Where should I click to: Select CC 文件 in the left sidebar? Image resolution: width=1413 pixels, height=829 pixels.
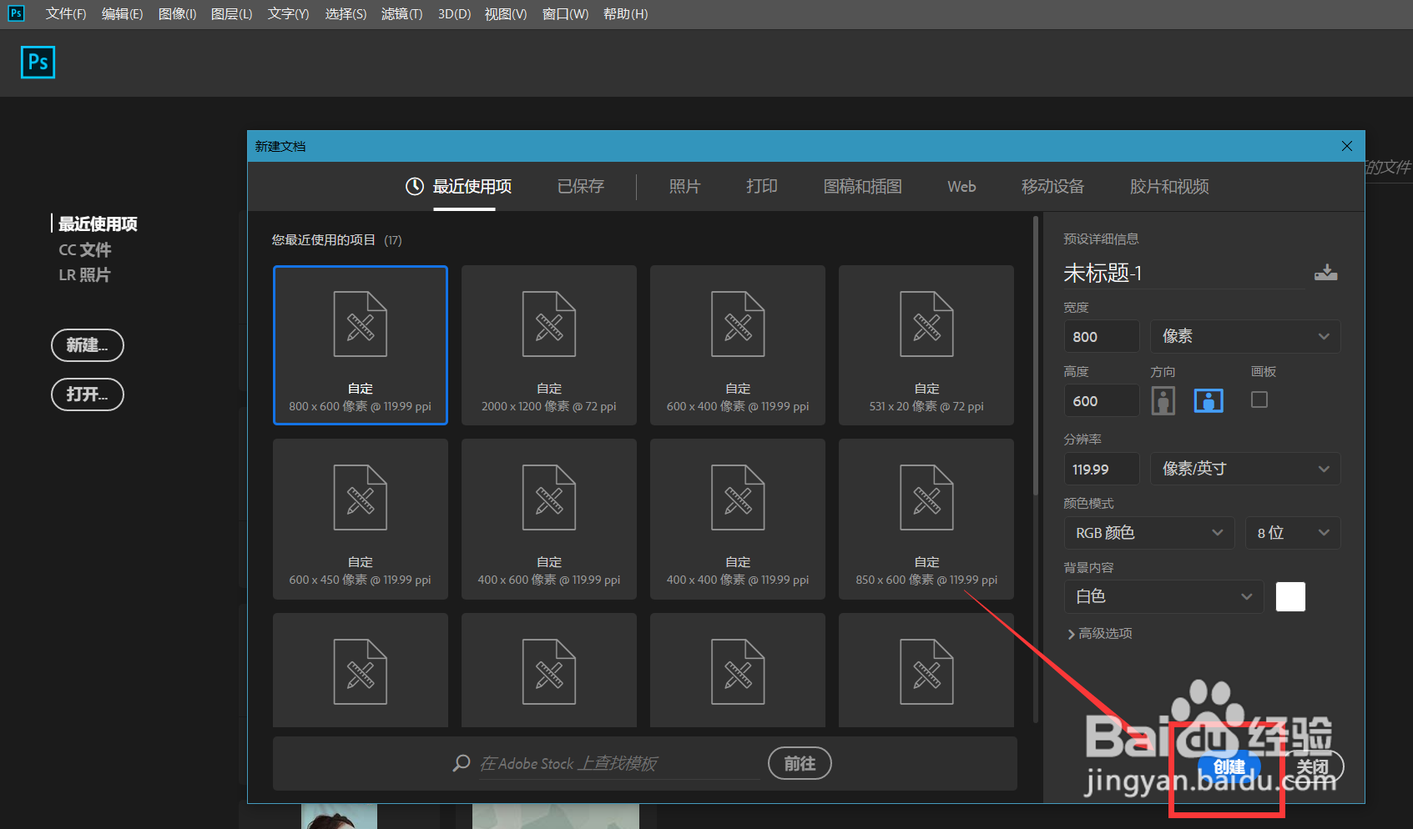click(x=84, y=249)
